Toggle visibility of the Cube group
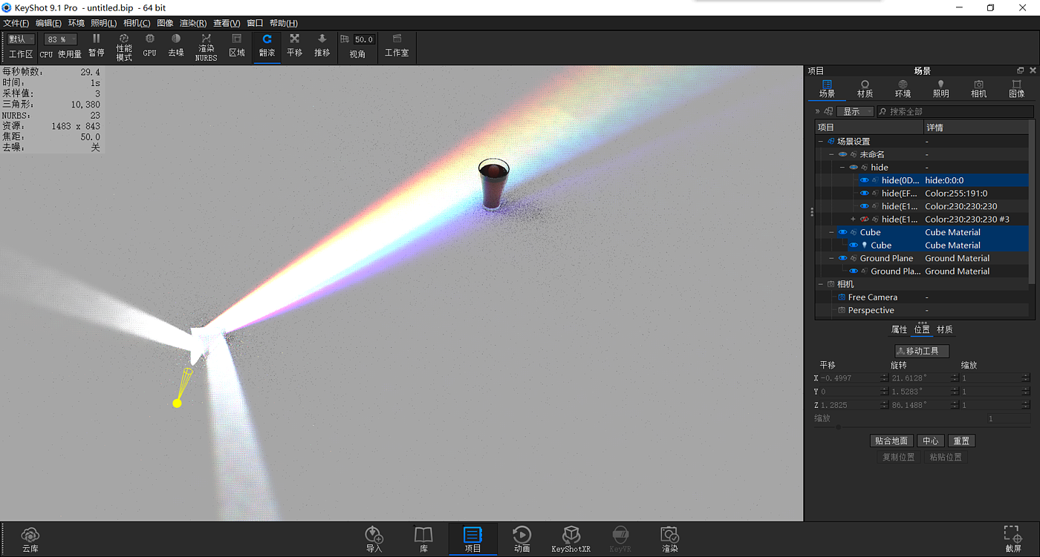Viewport: 1040px width, 557px height. (842, 232)
